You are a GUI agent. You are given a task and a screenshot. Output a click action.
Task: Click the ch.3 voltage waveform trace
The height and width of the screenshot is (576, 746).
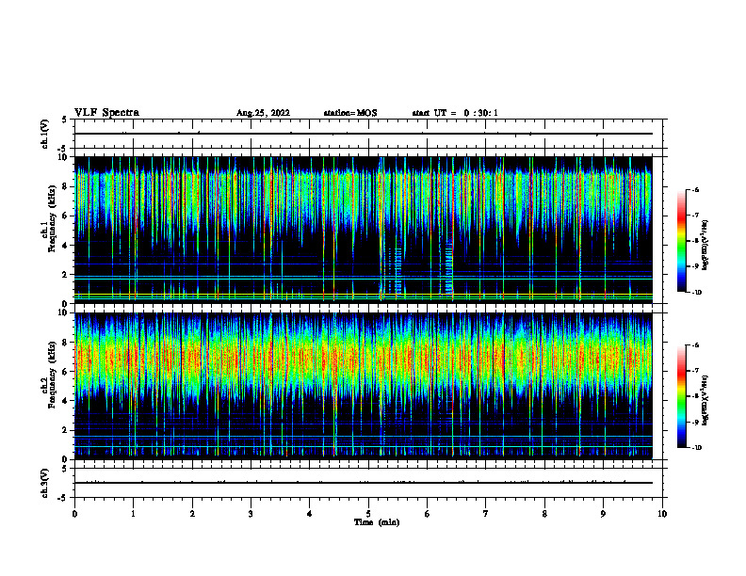[x=363, y=483]
